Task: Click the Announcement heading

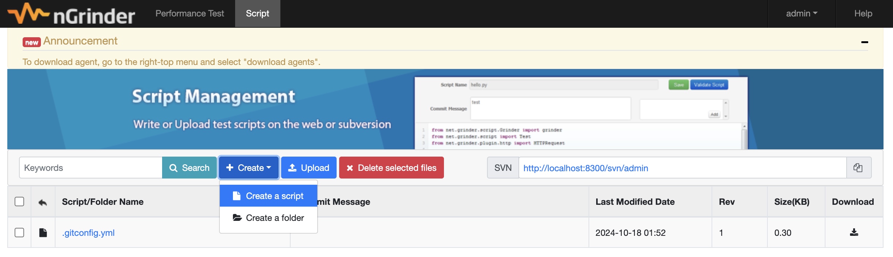Action: (80, 41)
